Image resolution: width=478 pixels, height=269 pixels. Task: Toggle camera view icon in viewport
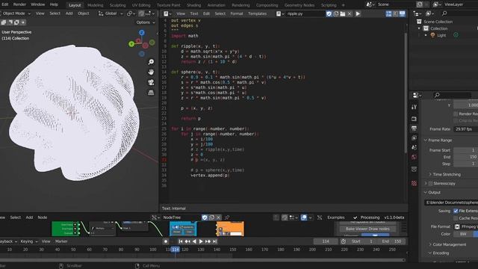click(151, 82)
